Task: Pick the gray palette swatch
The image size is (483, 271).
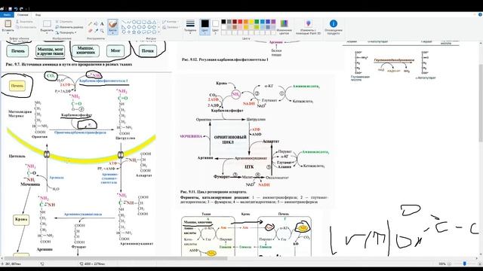Action: 229,22
